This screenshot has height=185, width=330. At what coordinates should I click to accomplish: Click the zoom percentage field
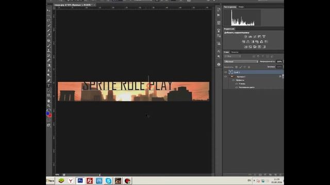pos(57,175)
